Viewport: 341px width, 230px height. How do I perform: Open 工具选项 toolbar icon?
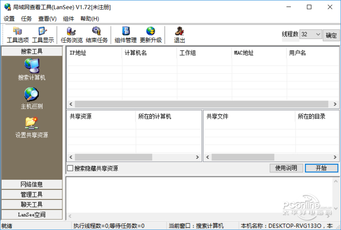(x=18, y=35)
